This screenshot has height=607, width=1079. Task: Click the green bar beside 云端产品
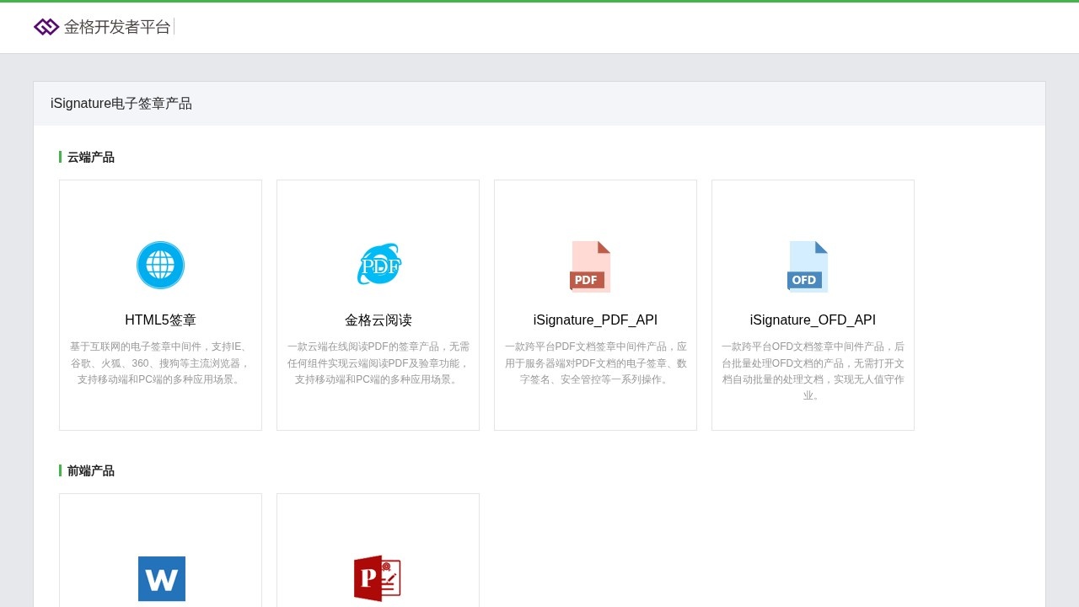point(60,157)
